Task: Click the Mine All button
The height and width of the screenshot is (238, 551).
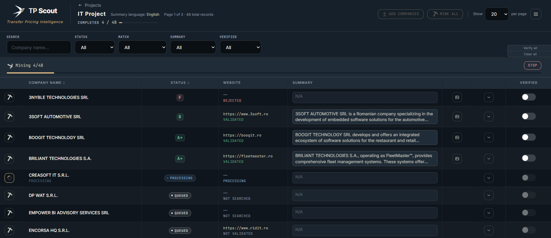Action: tap(445, 14)
